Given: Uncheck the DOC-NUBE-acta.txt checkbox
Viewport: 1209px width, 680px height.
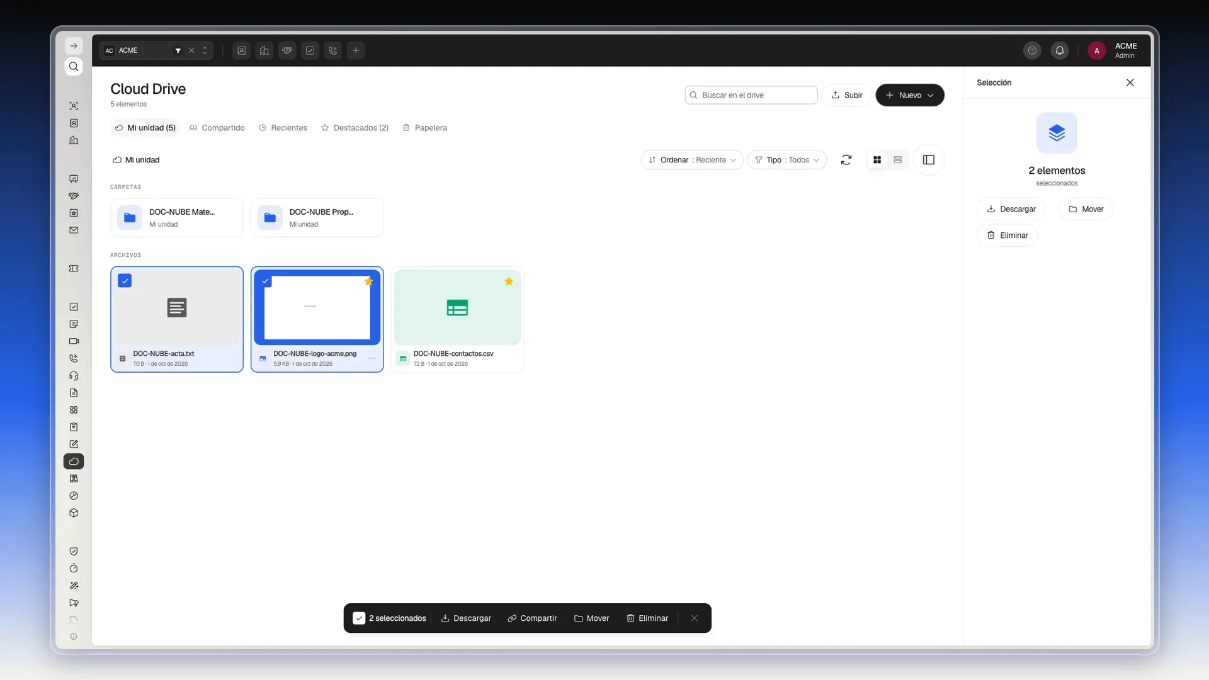Looking at the screenshot, I should pos(125,281).
